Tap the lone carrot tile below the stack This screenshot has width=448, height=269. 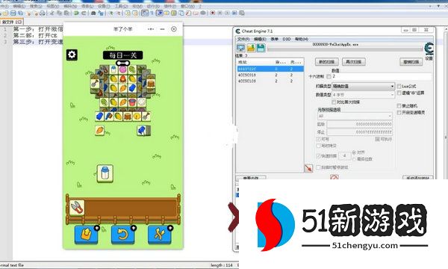[100, 130]
